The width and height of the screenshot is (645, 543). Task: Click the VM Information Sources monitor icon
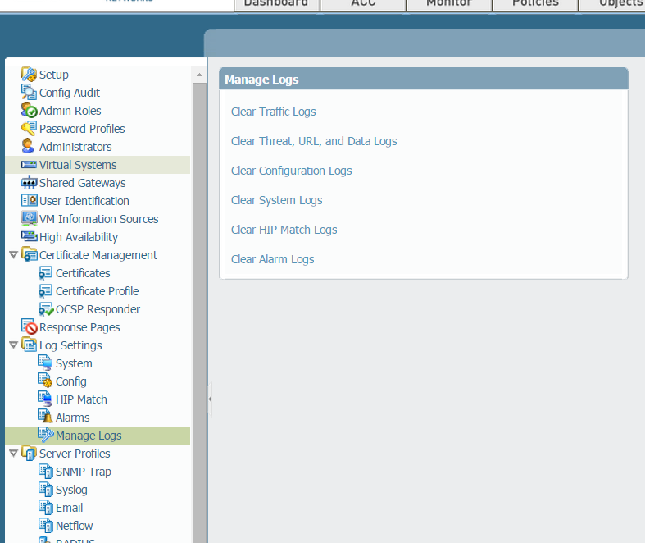[x=29, y=219]
